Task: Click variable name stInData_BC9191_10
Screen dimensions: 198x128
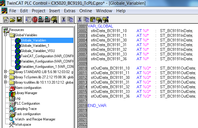Action: coord(109,31)
